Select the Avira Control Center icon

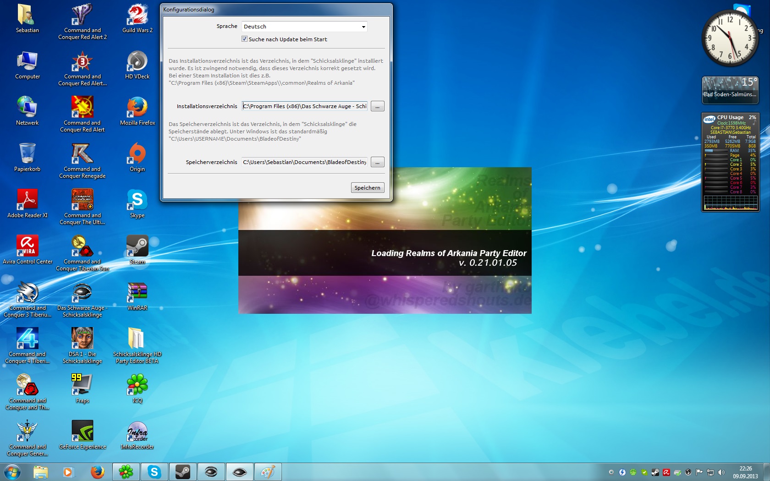coord(27,251)
